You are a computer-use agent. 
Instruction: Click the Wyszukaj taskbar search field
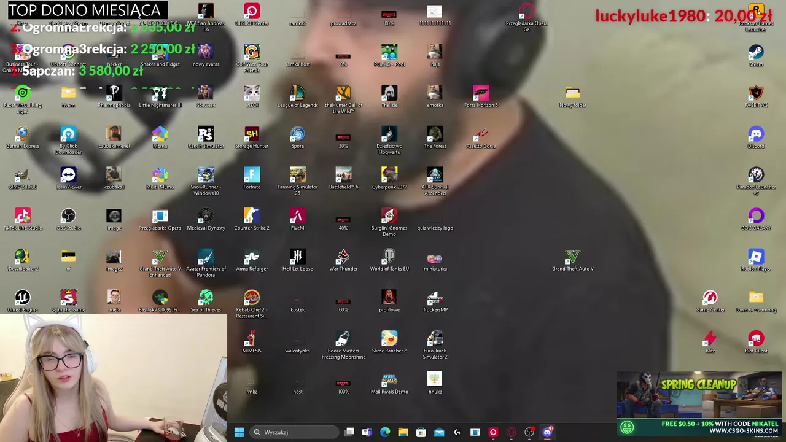pos(295,432)
